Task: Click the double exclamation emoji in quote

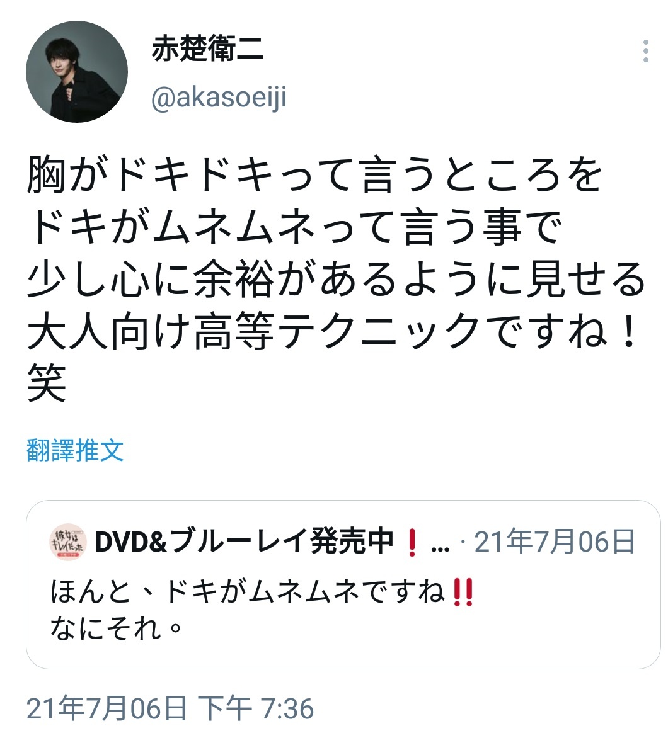Action: click(x=463, y=592)
